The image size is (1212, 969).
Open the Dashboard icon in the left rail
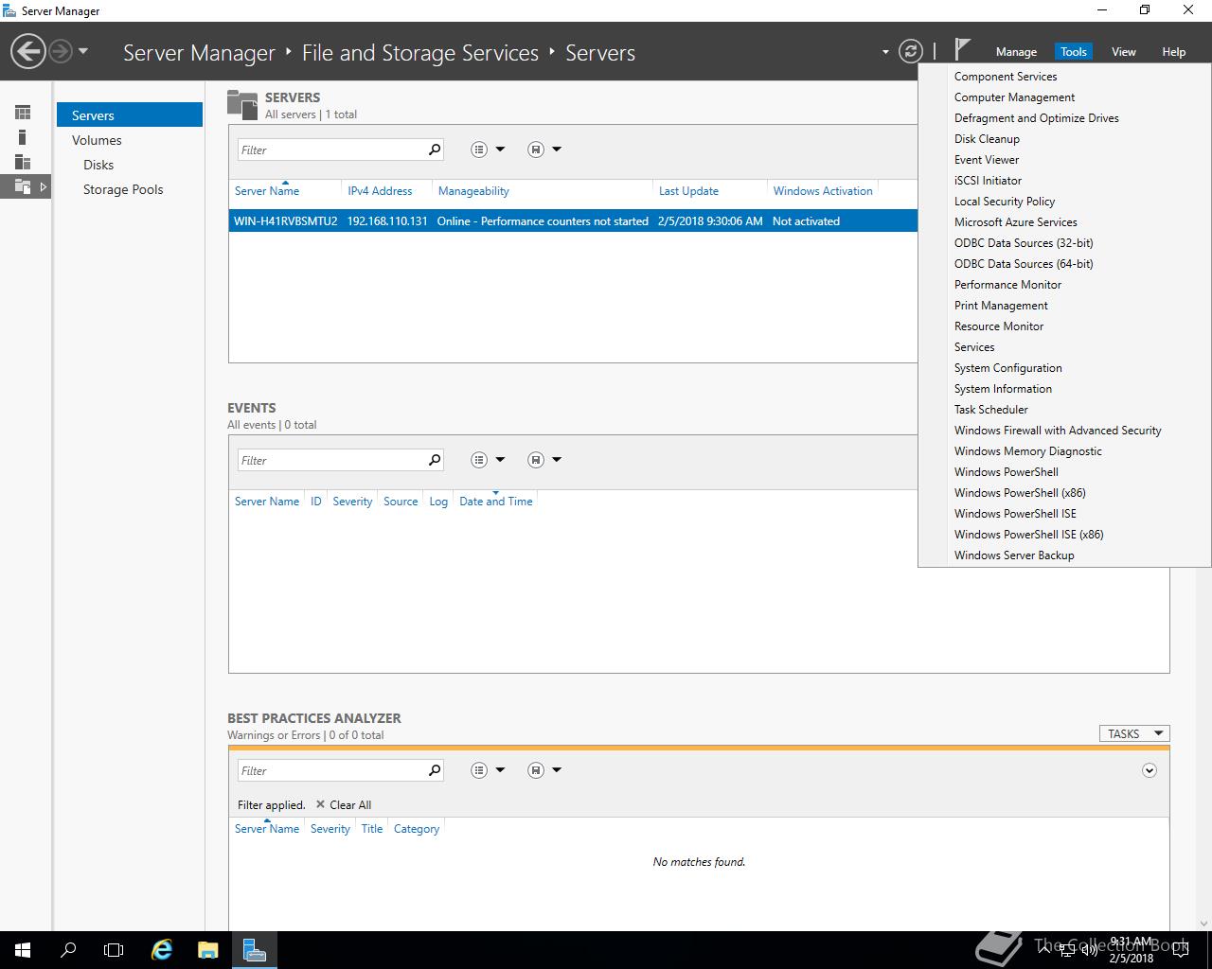(x=23, y=113)
